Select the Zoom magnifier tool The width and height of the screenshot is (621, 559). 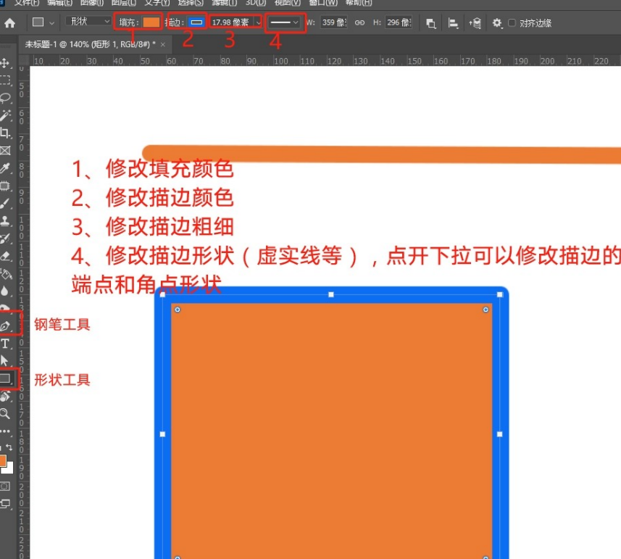click(5, 413)
